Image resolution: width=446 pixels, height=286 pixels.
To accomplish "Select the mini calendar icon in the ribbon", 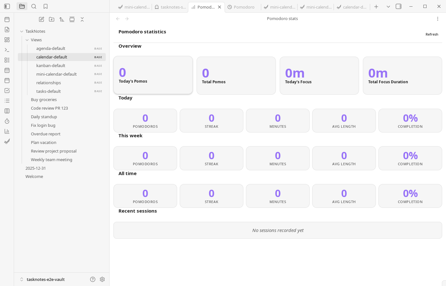I will click(7, 70).
